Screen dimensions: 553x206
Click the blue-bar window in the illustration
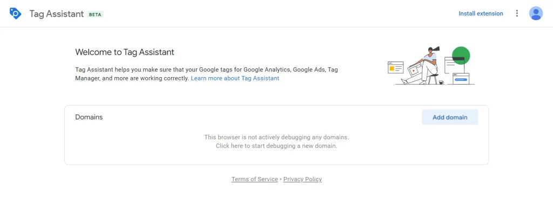tap(461, 79)
